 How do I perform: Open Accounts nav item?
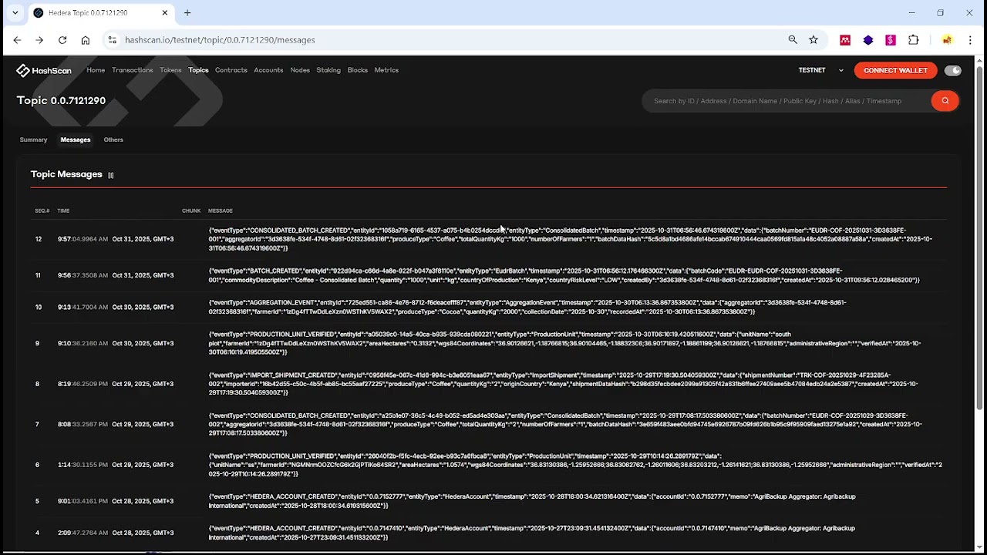(268, 70)
